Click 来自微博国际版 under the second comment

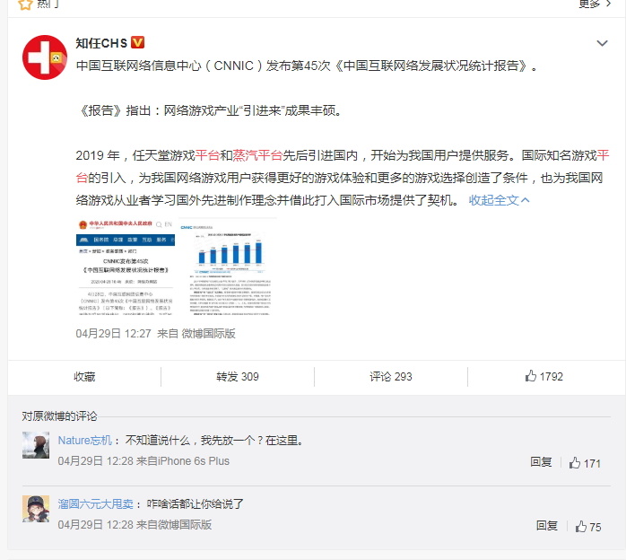[174, 525]
